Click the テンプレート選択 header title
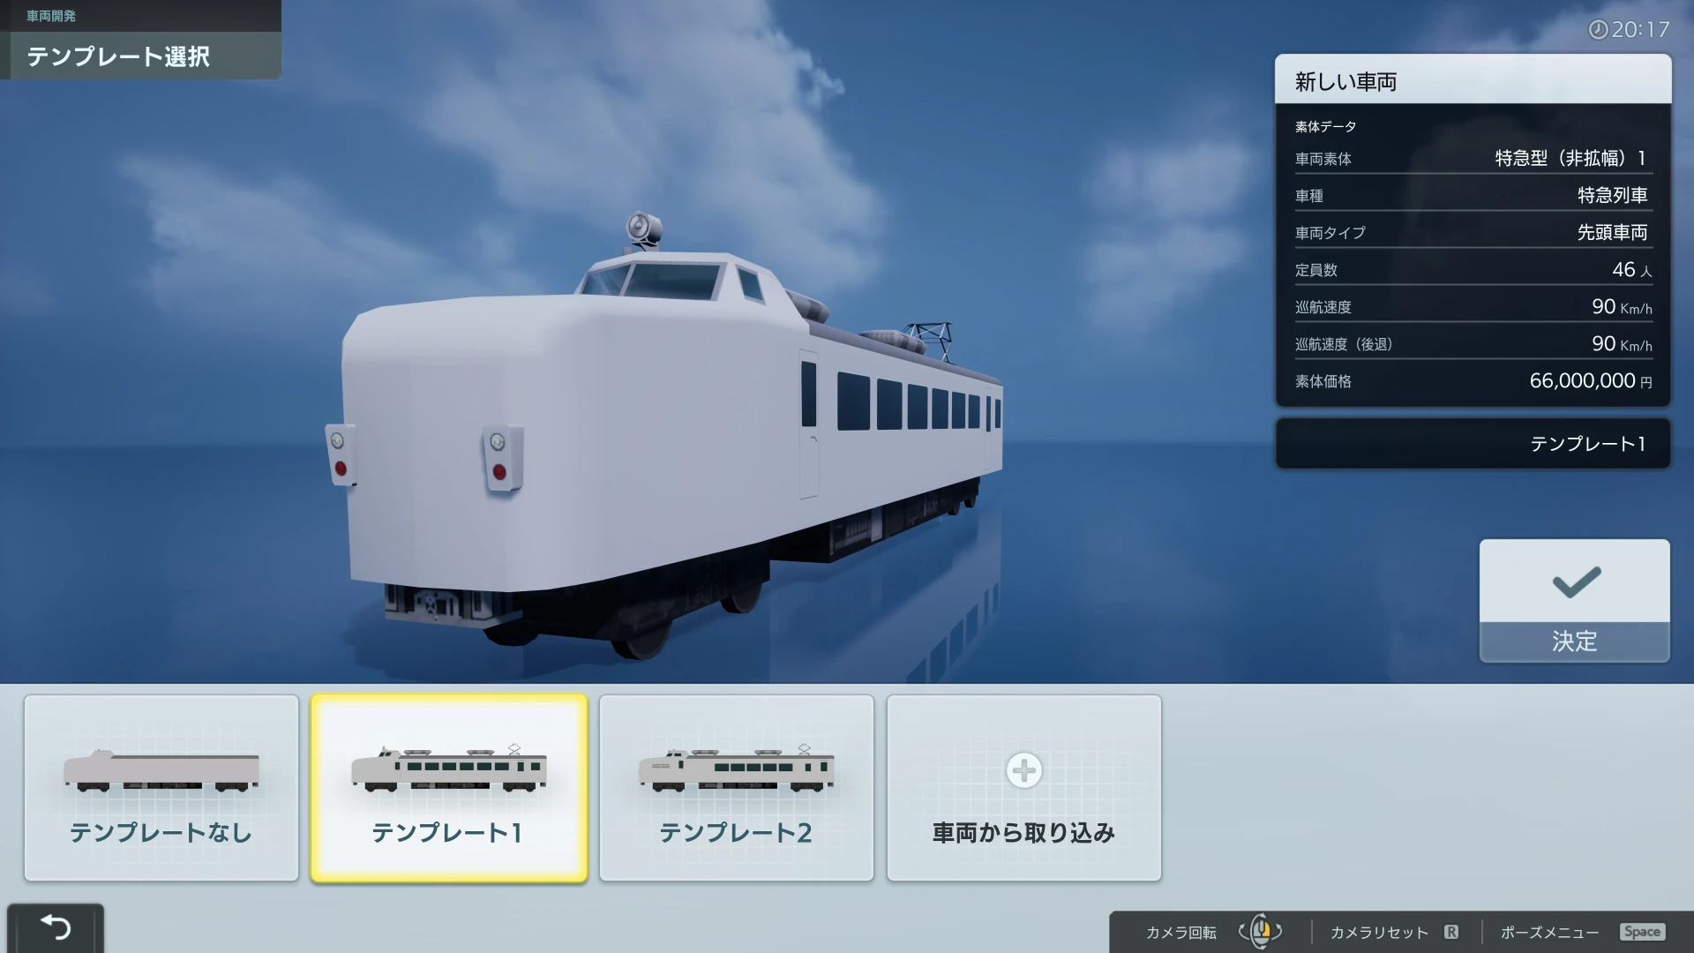The height and width of the screenshot is (953, 1694). click(x=118, y=56)
